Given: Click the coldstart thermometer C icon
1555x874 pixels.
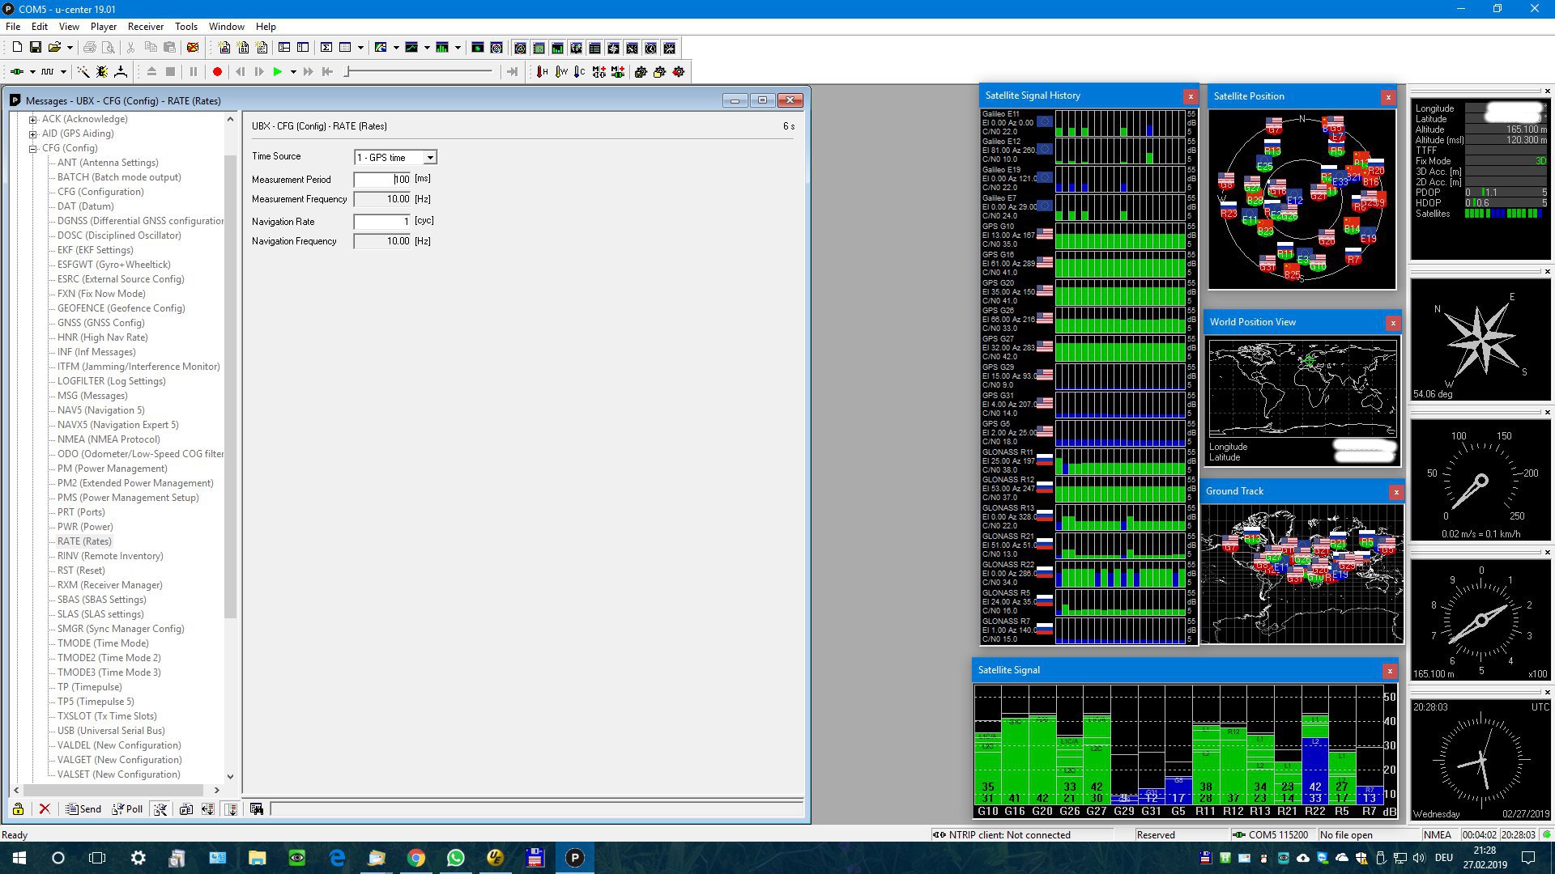Looking at the screenshot, I should click(579, 72).
